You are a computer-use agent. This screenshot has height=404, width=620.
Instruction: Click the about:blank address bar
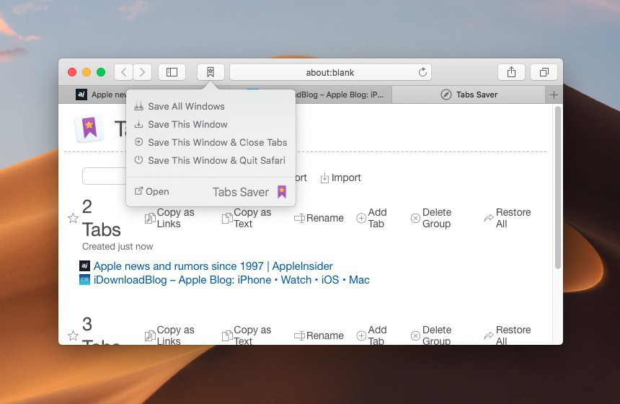pos(330,72)
